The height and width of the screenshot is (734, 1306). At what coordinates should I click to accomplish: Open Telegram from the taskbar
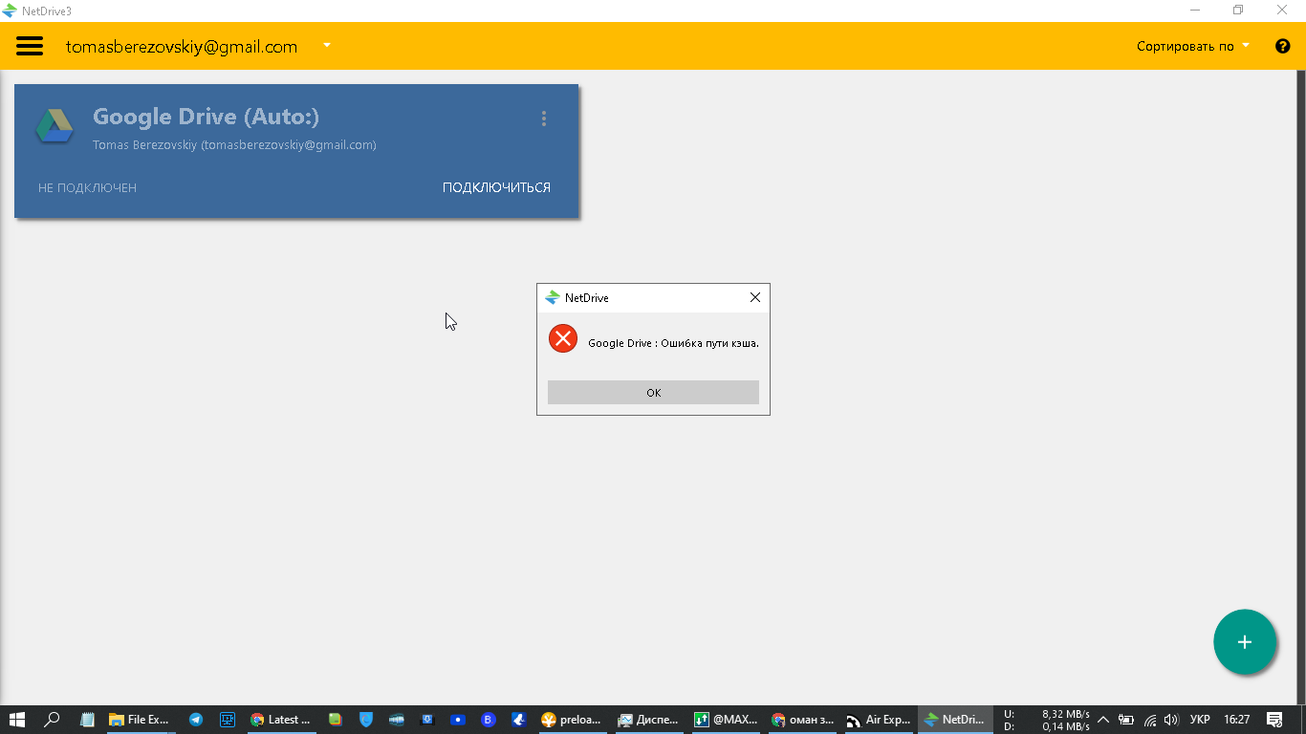pos(196,720)
